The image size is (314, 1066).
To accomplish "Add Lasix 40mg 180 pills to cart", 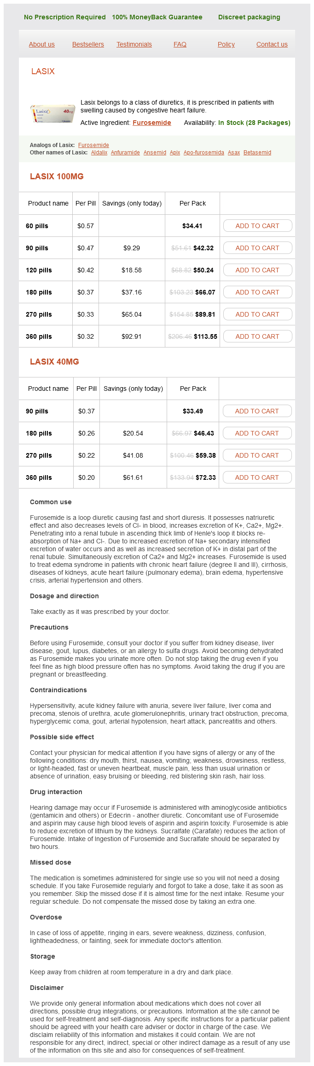I will pyautogui.click(x=257, y=433).
